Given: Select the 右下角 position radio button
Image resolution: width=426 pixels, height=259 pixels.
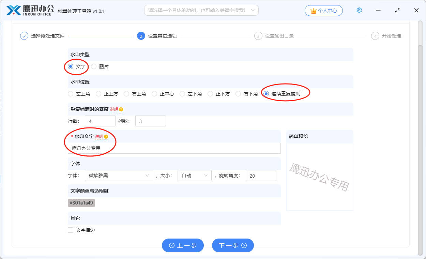Looking at the screenshot, I should (238, 94).
